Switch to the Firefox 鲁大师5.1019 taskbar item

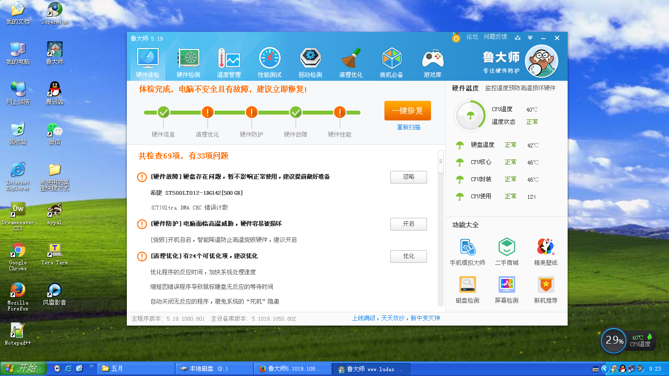coord(293,369)
